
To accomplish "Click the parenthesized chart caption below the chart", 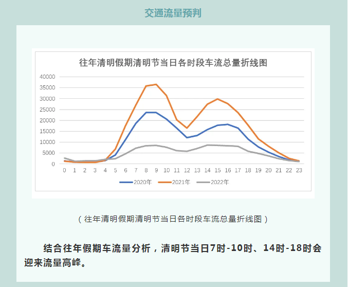I will coord(173,219).
